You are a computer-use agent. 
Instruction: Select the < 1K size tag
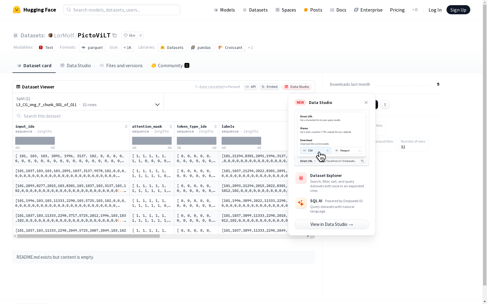[128, 47]
